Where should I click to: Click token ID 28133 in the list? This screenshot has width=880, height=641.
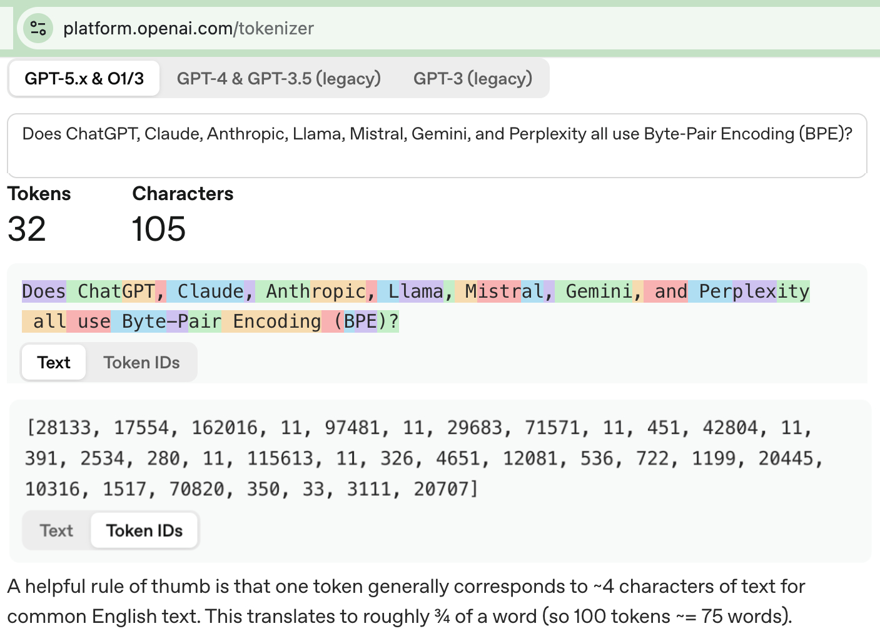64,428
